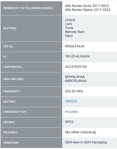Click the Trunk button entry
The height and width of the screenshot is (149, 117).
coord(69,28)
